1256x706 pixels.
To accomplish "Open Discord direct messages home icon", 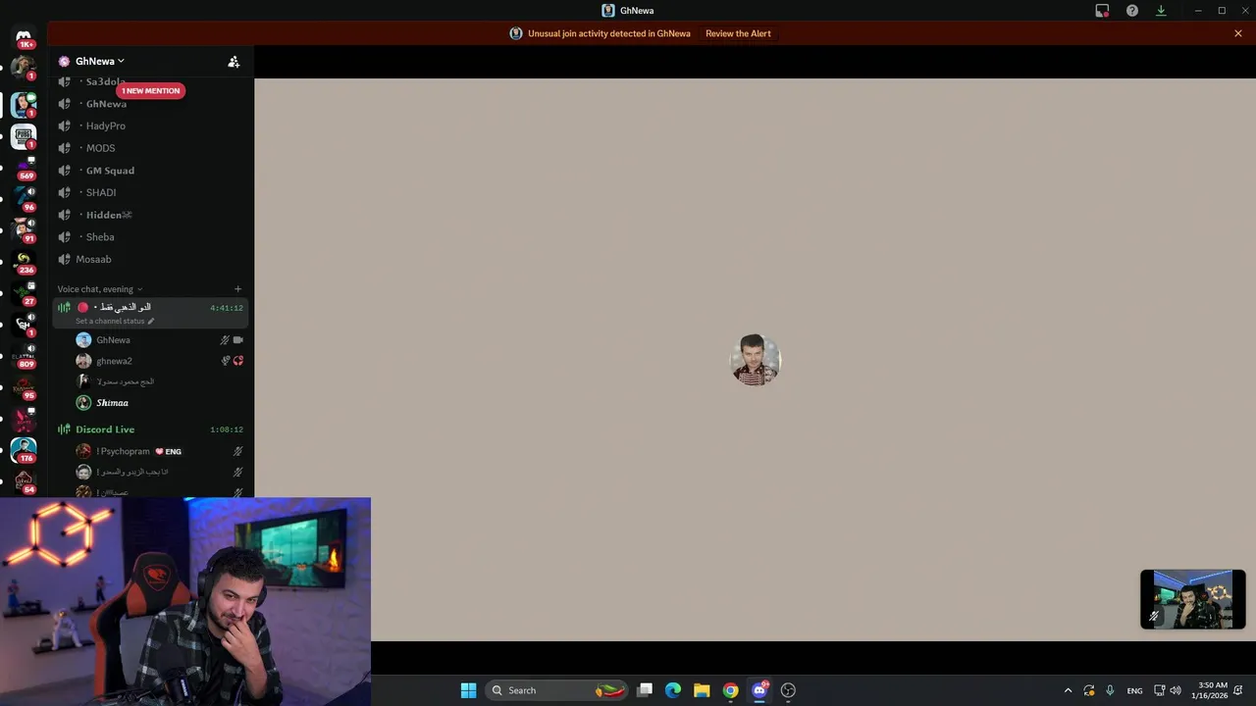I will (x=24, y=37).
